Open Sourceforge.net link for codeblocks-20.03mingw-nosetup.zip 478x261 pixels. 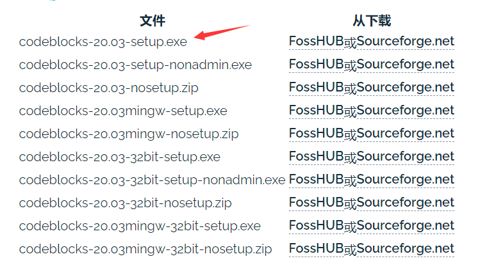pos(406,134)
